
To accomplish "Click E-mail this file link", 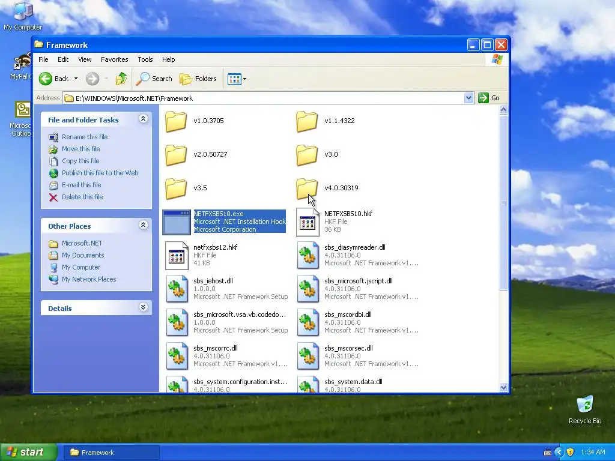I will coord(82,185).
